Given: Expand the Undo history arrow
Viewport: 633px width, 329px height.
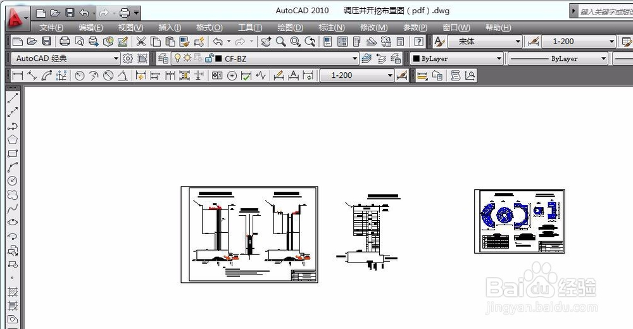Looking at the screenshot, I should click(x=229, y=42).
